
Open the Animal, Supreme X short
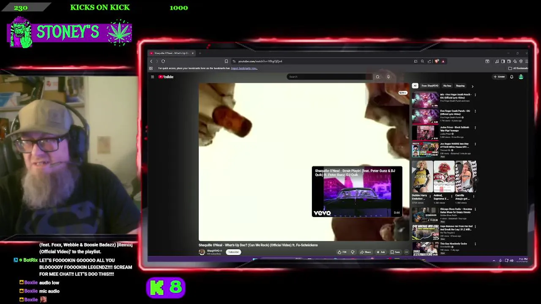tap(444, 176)
